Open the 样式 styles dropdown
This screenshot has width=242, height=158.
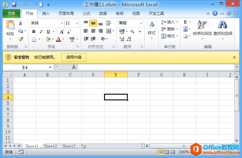[x=152, y=29]
